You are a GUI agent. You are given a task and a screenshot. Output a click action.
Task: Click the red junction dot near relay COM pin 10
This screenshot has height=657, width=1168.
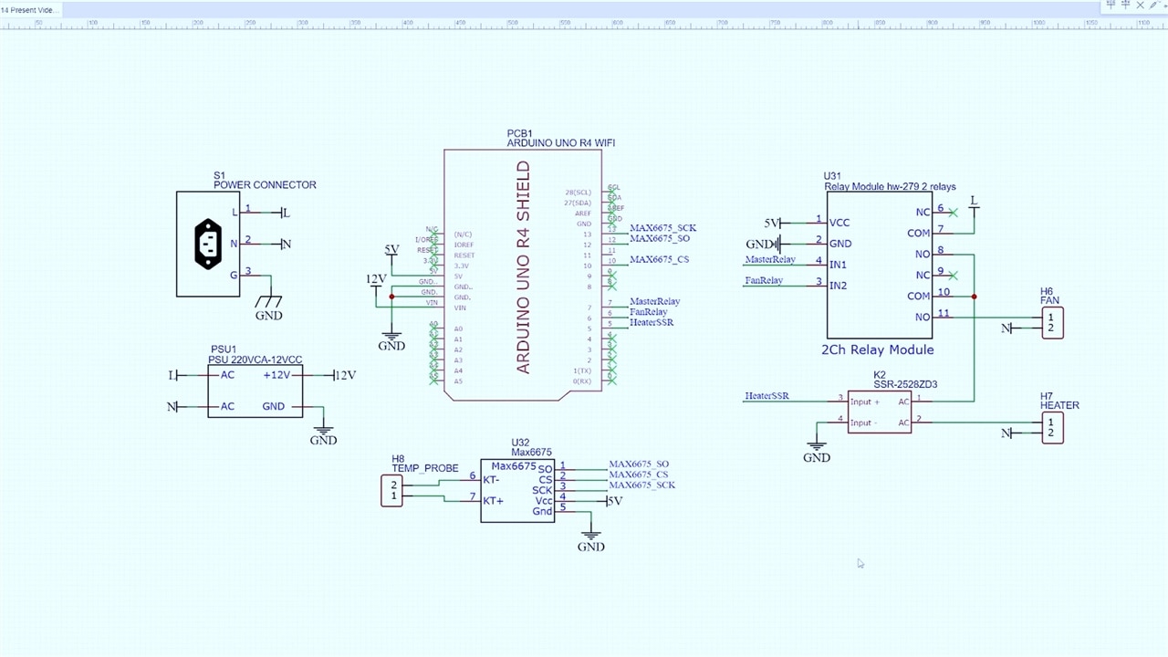975,297
